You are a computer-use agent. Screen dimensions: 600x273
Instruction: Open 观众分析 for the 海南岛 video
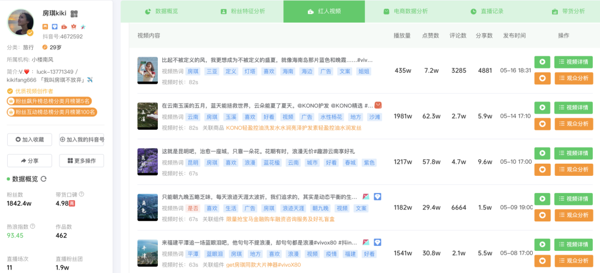coord(573,78)
